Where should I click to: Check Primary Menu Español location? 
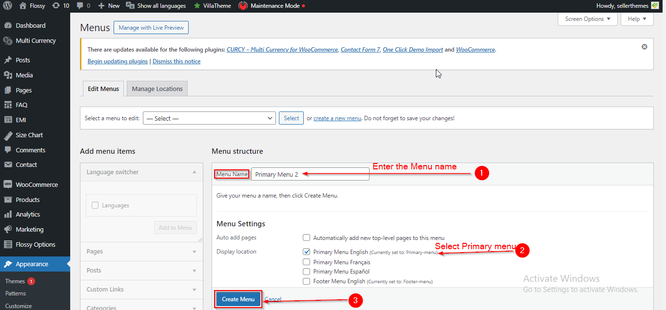pos(306,271)
